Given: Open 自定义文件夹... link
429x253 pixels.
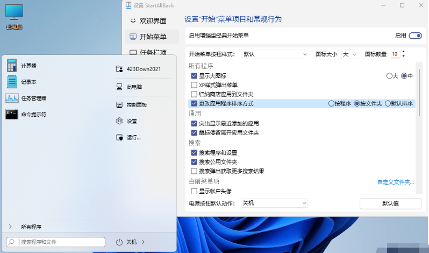Looking at the screenshot, I should (x=395, y=182).
